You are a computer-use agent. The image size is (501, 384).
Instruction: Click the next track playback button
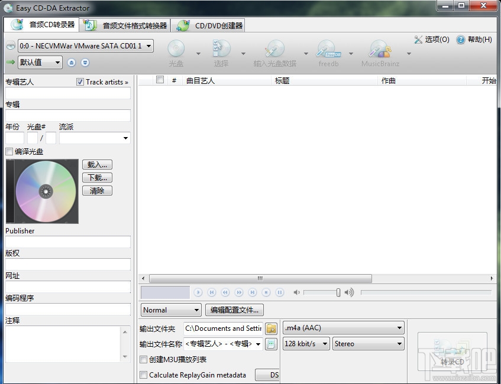[253, 292]
